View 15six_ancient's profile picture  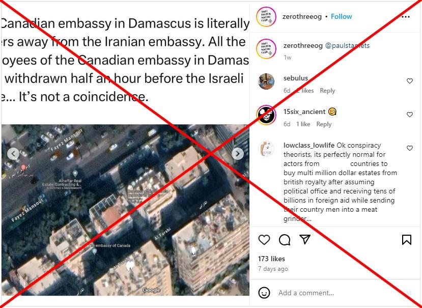[266, 115]
